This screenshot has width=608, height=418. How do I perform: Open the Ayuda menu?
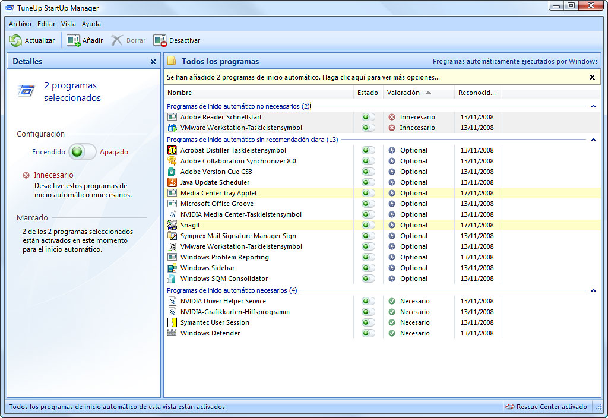(x=91, y=24)
